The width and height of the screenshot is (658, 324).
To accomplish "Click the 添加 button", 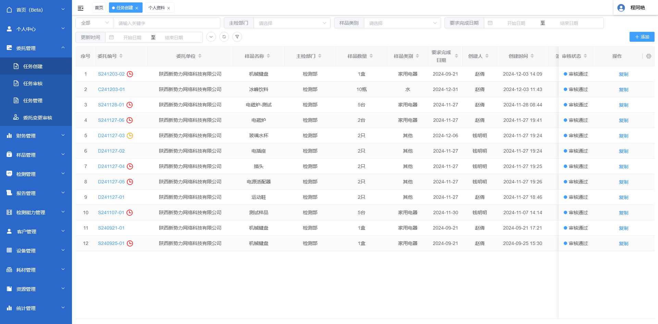I will click(x=642, y=37).
